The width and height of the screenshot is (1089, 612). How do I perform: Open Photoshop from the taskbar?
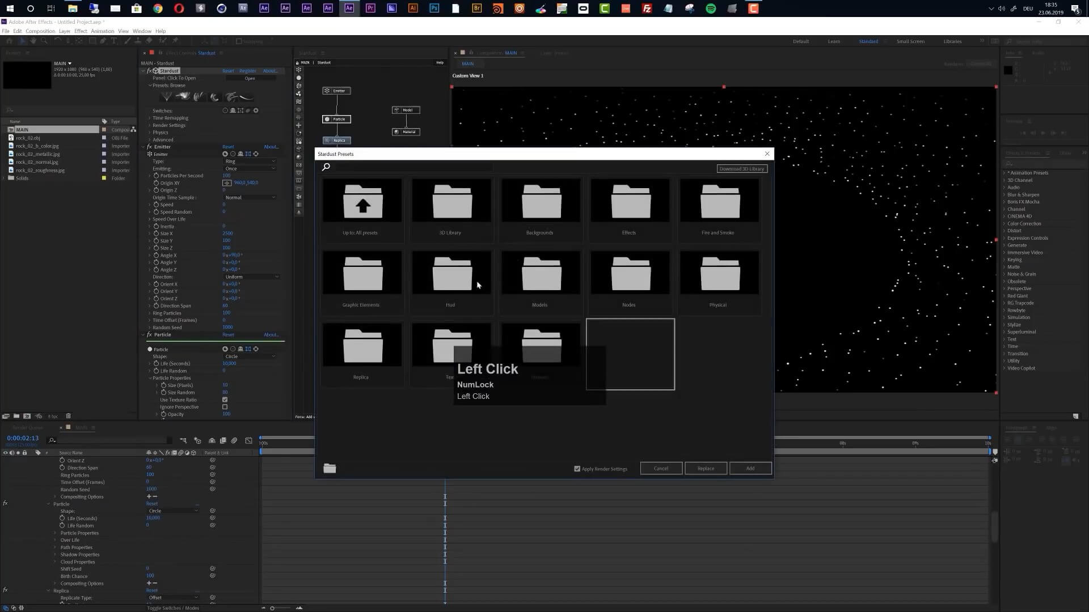click(x=434, y=8)
